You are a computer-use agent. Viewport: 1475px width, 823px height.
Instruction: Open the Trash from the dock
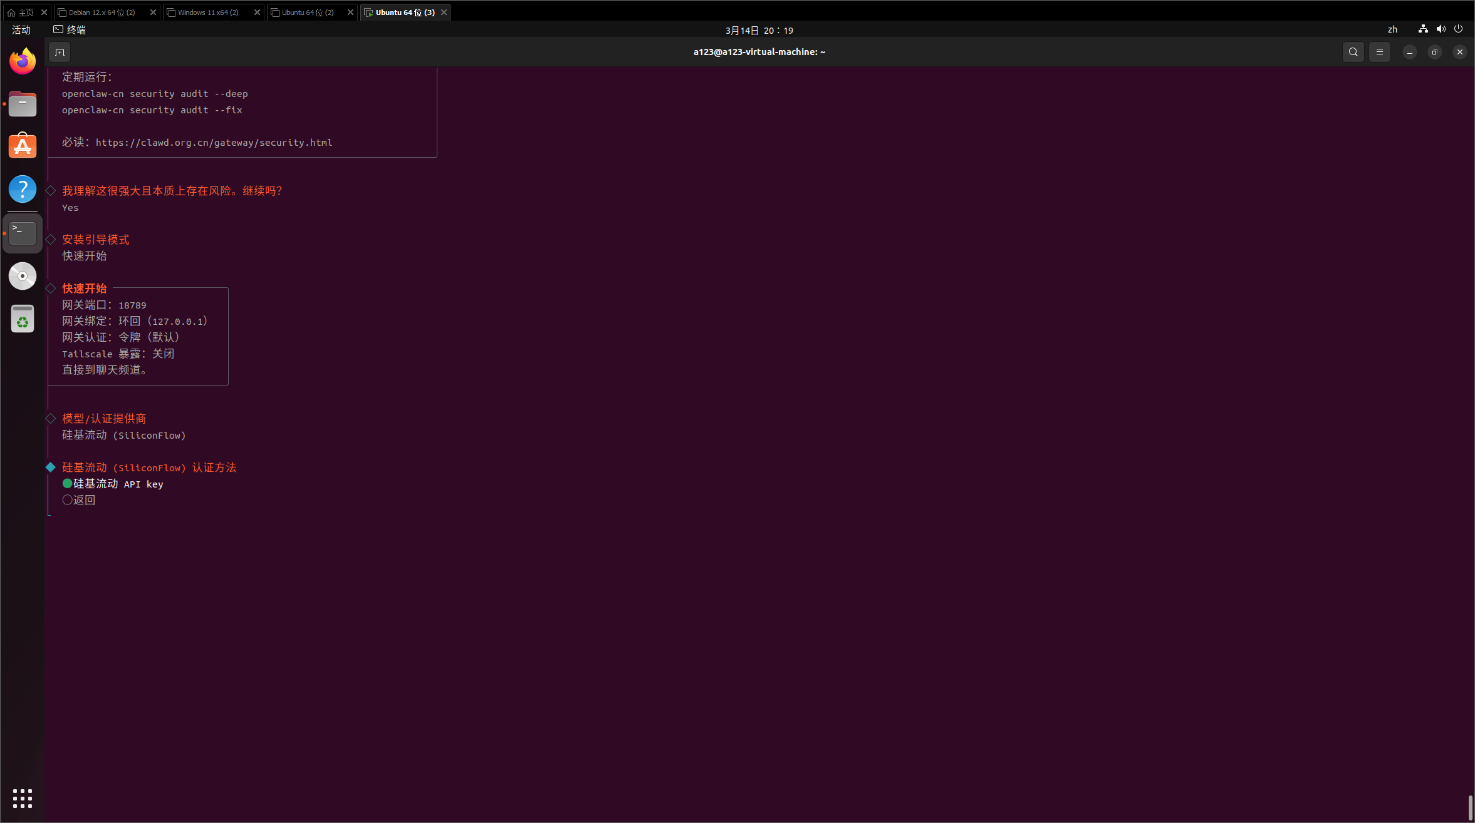tap(23, 319)
